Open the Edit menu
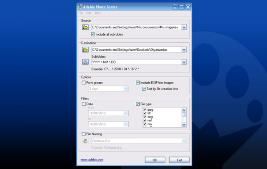Image resolution: width=267 pixels, height=169 pixels. pos(89,13)
